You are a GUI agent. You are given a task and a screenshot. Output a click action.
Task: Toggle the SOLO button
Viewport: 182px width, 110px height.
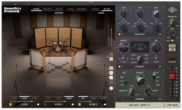[x=173, y=41]
